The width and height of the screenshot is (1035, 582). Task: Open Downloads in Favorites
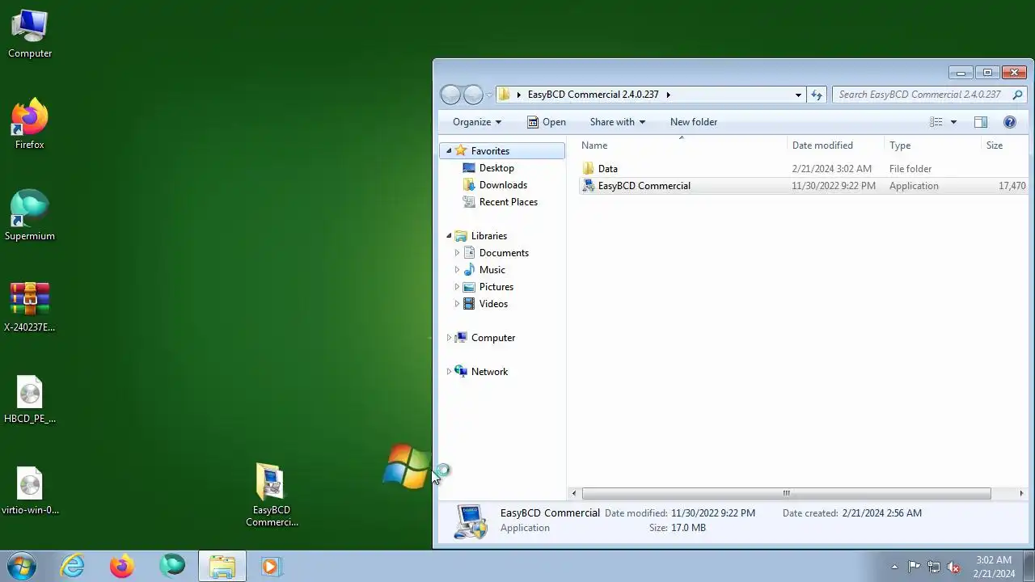coord(503,185)
